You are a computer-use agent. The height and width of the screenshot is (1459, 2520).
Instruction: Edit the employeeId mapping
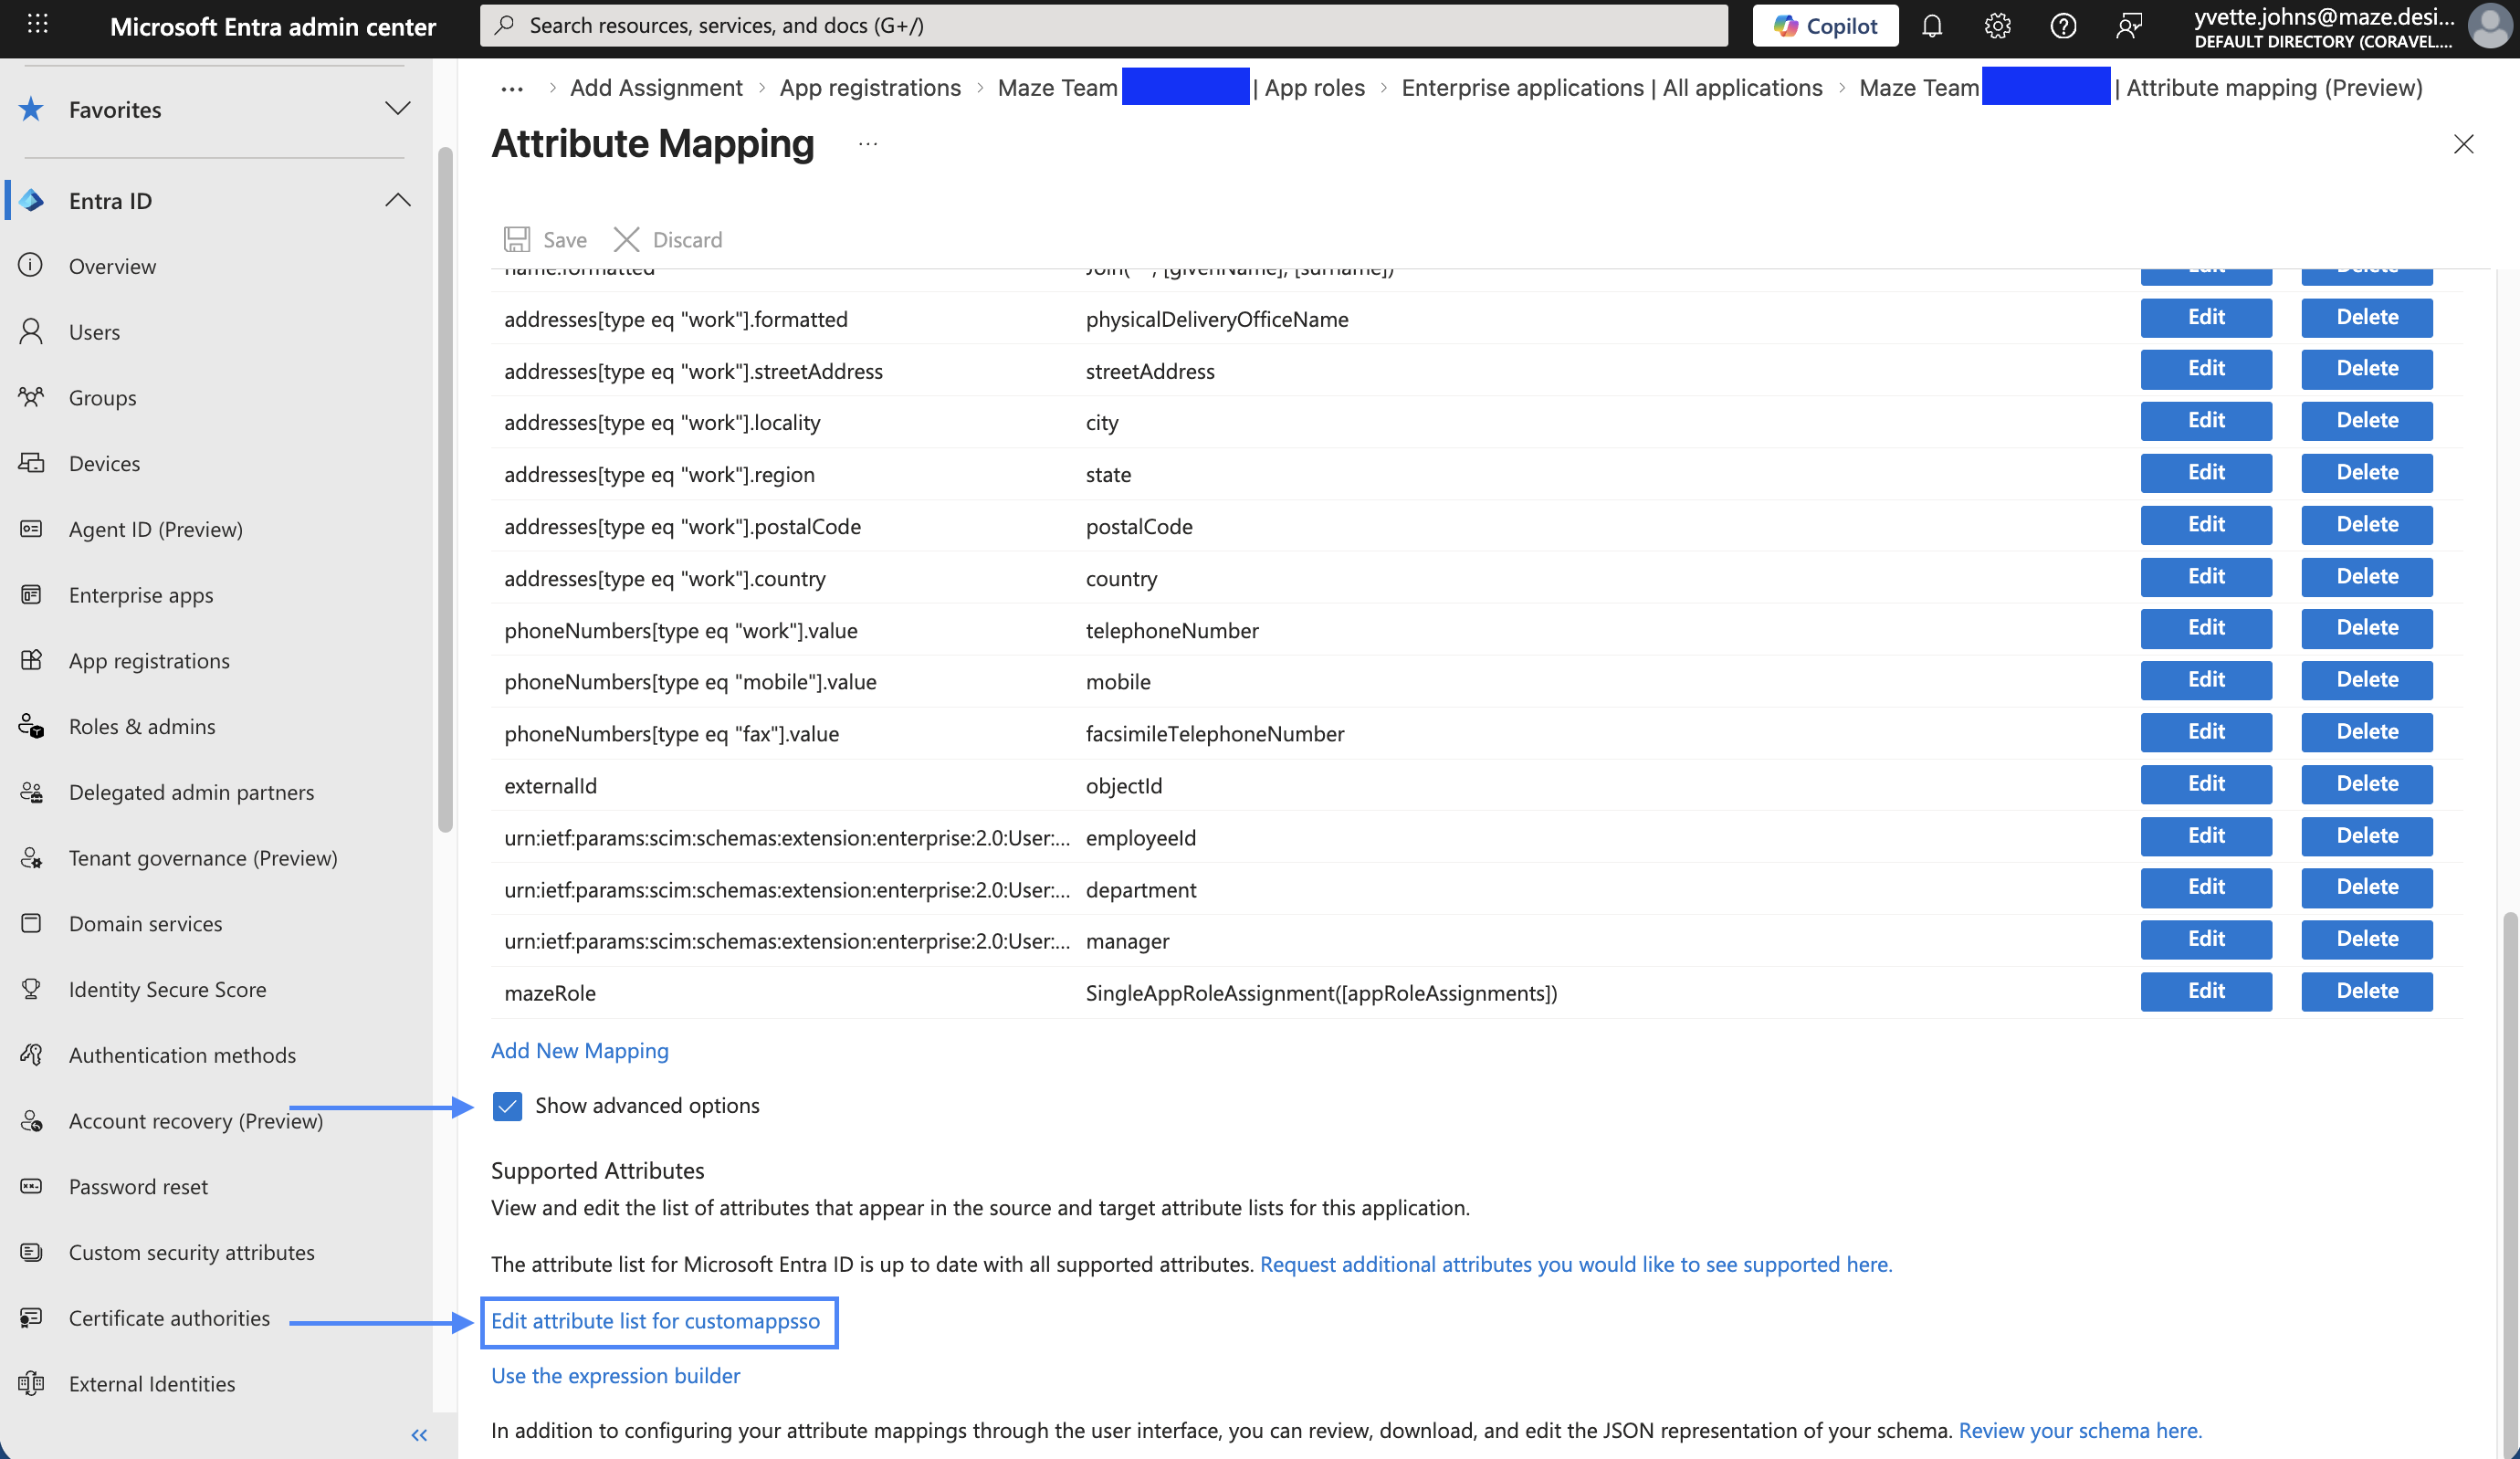(x=2206, y=836)
